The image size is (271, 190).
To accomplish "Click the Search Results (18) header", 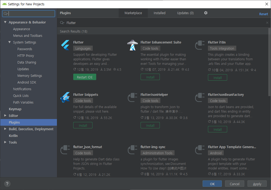I will coord(73,31).
